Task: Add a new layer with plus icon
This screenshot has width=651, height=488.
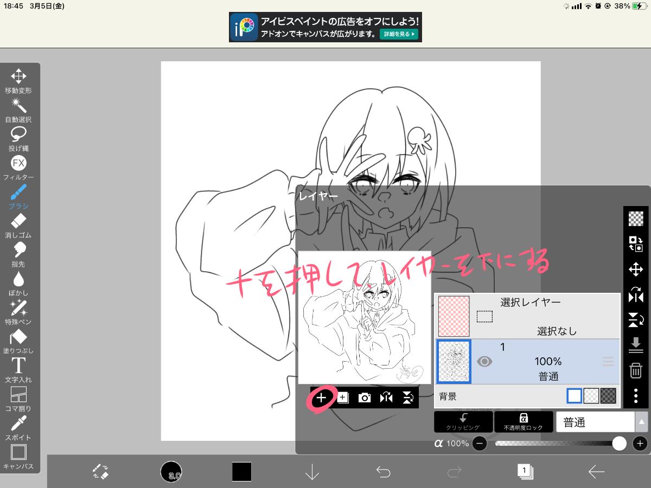Action: point(321,397)
